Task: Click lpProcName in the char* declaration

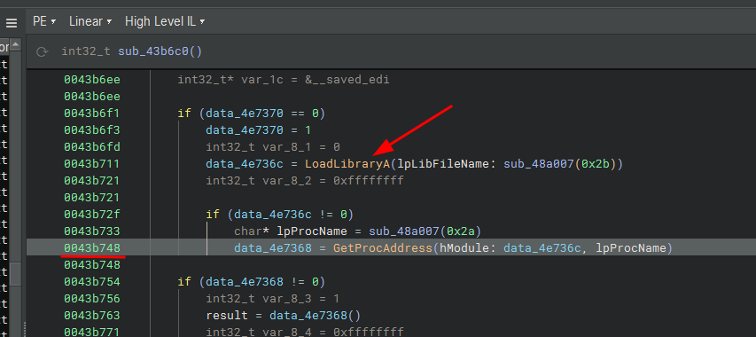Action: click(x=311, y=231)
